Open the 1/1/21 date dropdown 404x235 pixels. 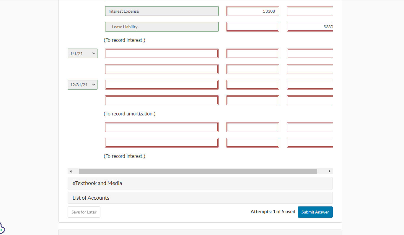click(82, 53)
